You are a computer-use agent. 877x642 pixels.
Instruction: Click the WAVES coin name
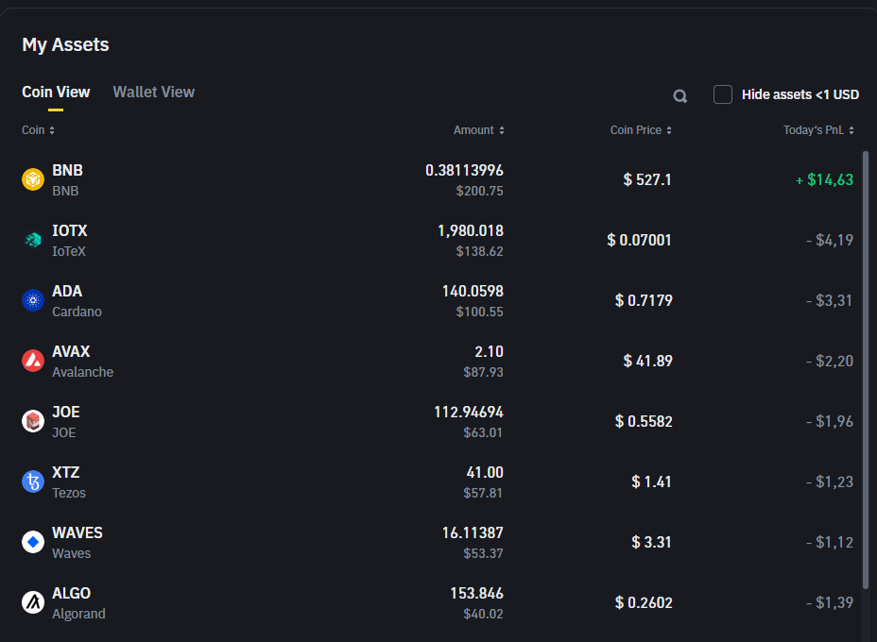[77, 532]
